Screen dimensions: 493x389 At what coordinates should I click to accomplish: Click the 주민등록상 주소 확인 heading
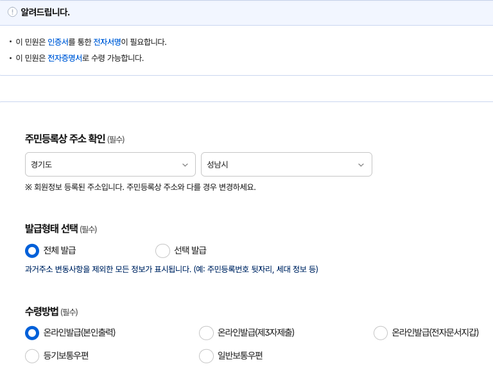65,139
